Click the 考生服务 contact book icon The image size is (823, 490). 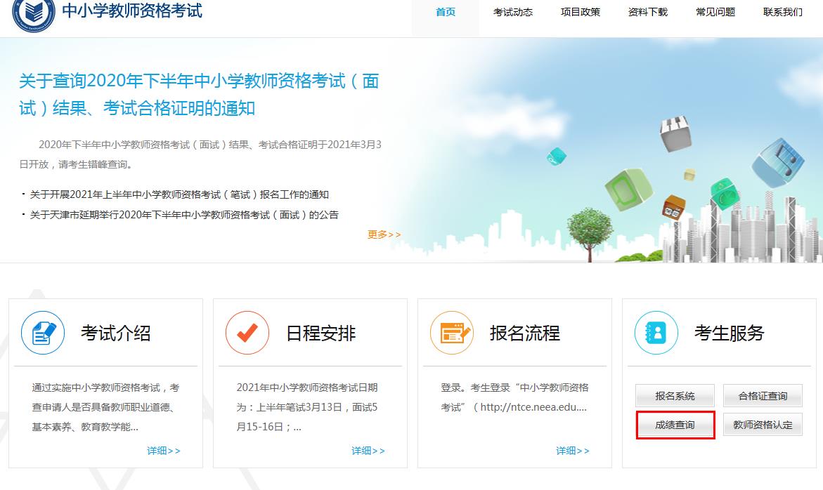656,333
